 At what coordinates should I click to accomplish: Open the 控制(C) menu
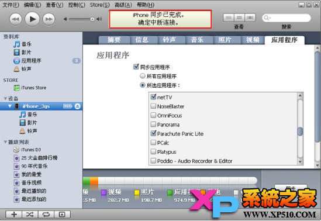click(x=77, y=5)
